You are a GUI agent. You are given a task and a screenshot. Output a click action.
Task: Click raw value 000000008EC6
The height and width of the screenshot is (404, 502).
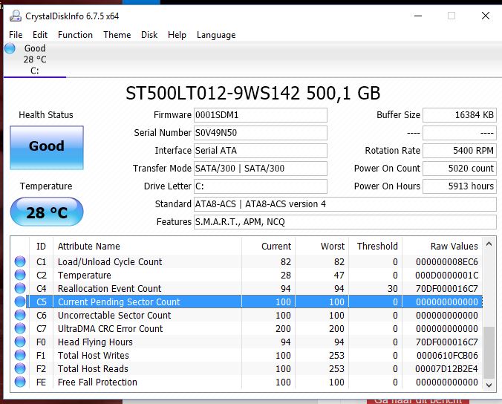coord(446,262)
